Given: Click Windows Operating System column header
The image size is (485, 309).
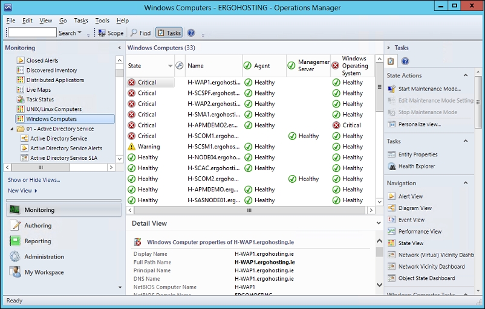Looking at the screenshot, I should click(353, 66).
